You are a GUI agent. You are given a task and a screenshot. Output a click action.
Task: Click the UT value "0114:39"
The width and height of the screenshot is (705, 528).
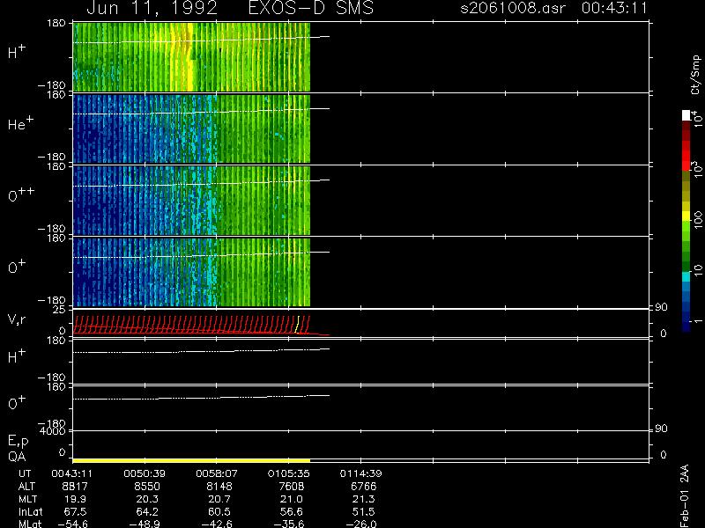[360, 473]
